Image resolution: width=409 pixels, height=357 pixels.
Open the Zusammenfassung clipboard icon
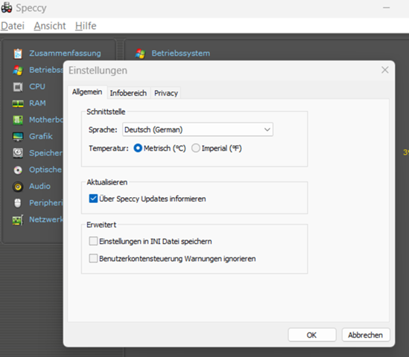click(x=18, y=54)
